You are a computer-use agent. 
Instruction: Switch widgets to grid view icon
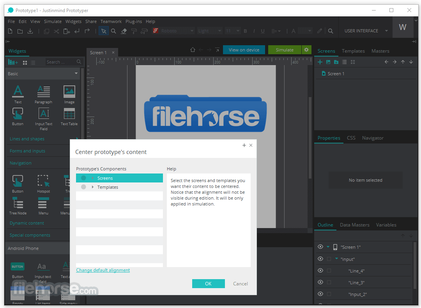(25, 62)
